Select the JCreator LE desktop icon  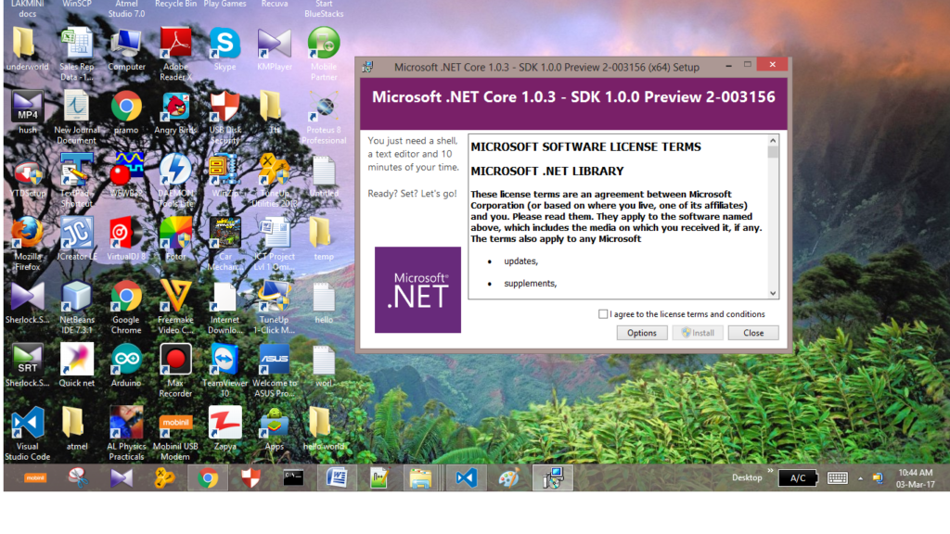(77, 239)
